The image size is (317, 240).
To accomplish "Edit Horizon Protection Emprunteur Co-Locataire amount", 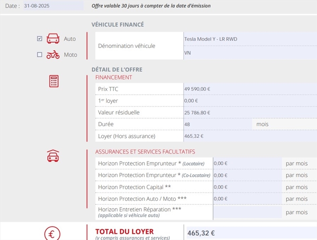I will 248,175.
